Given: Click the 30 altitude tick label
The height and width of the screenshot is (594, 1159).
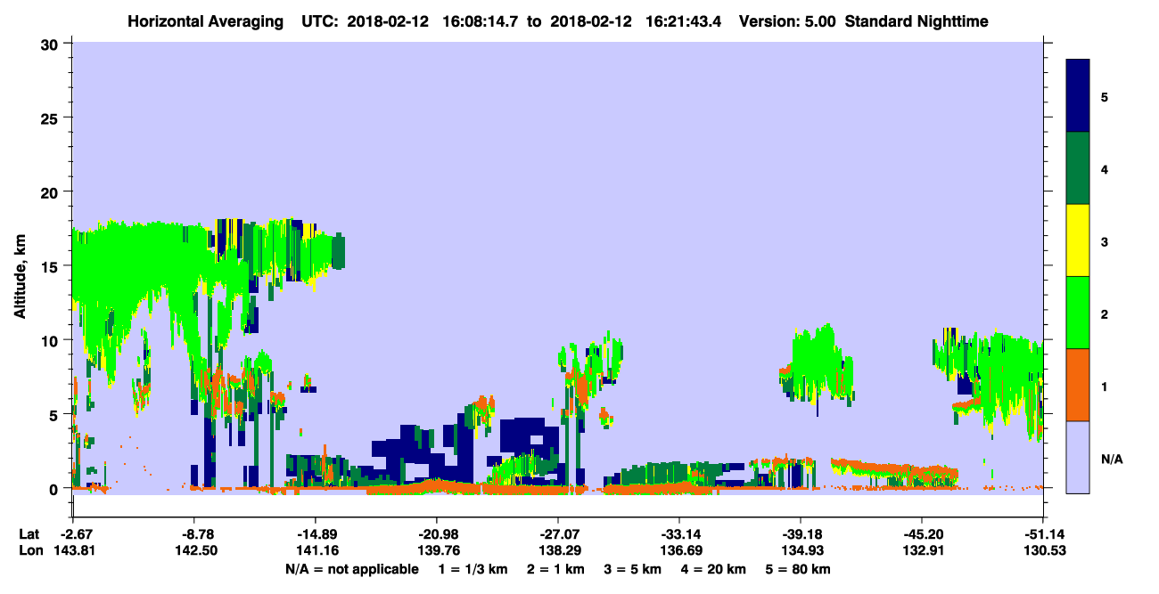Looking at the screenshot, I should [x=52, y=45].
